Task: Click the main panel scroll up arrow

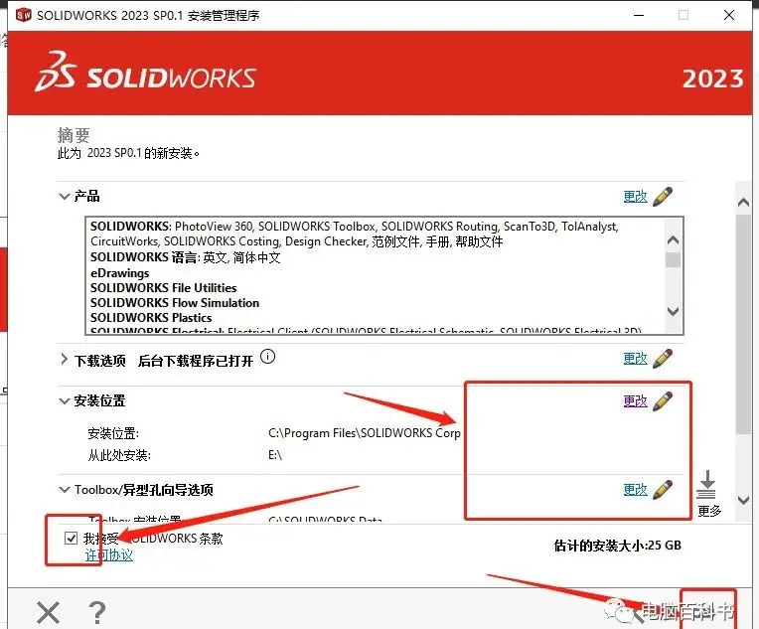Action: coord(743,203)
